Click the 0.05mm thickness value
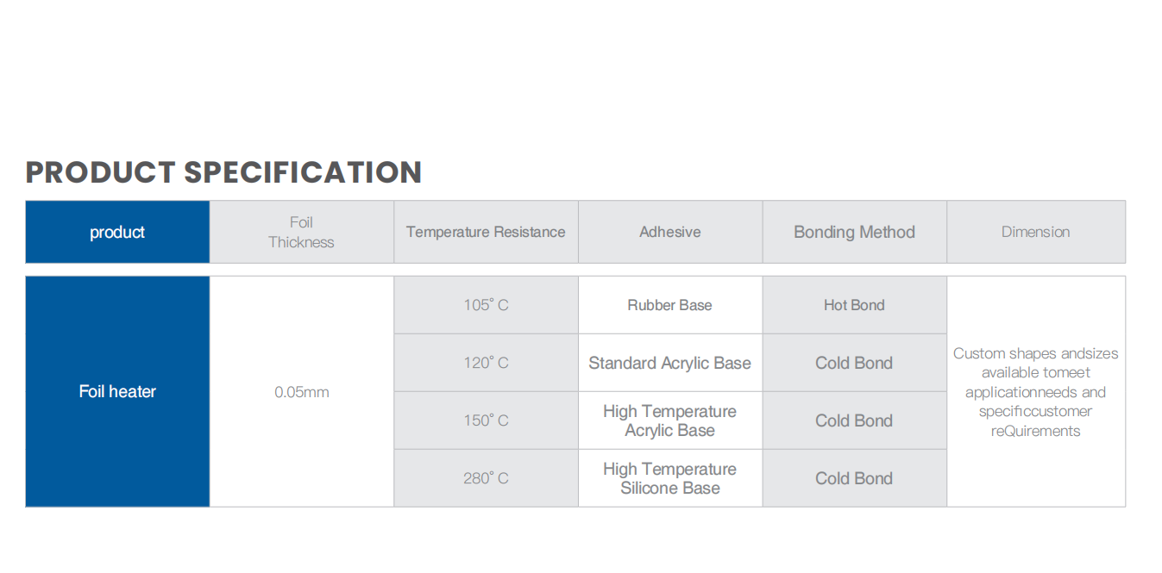This screenshot has width=1162, height=573. (301, 392)
